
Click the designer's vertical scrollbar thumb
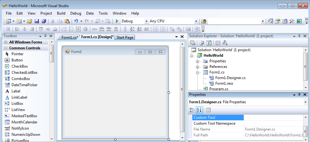tap(182, 89)
